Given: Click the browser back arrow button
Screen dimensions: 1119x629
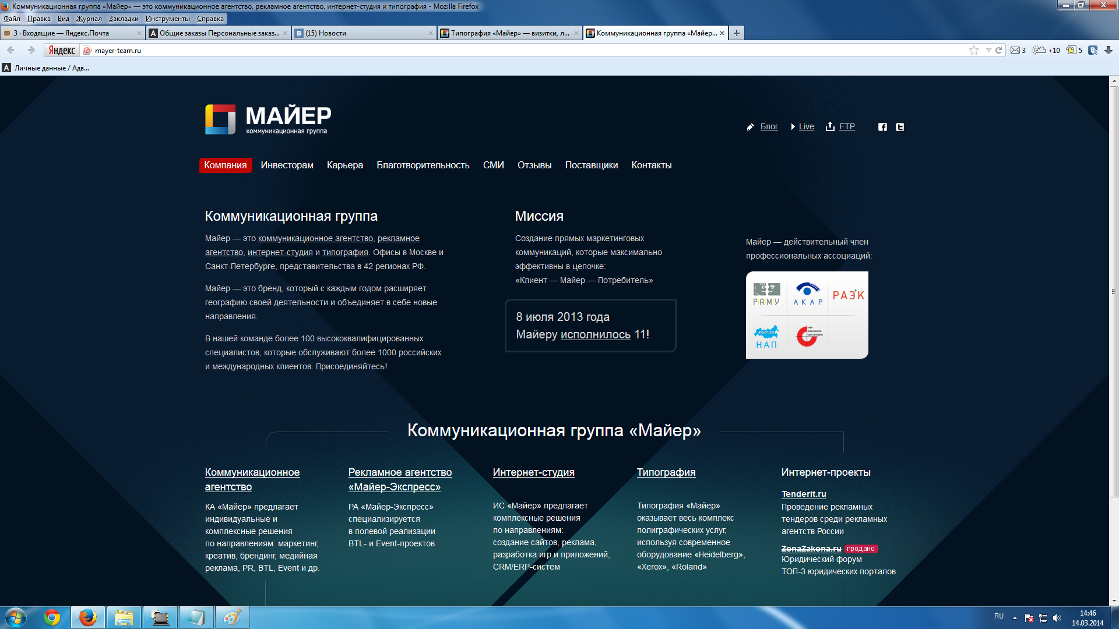Looking at the screenshot, I should 11,50.
